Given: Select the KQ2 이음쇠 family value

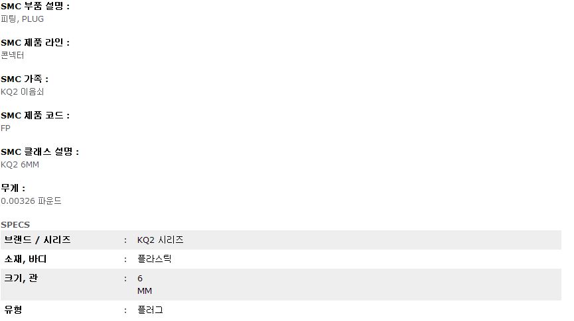Looking at the screenshot, I should click(x=23, y=91).
